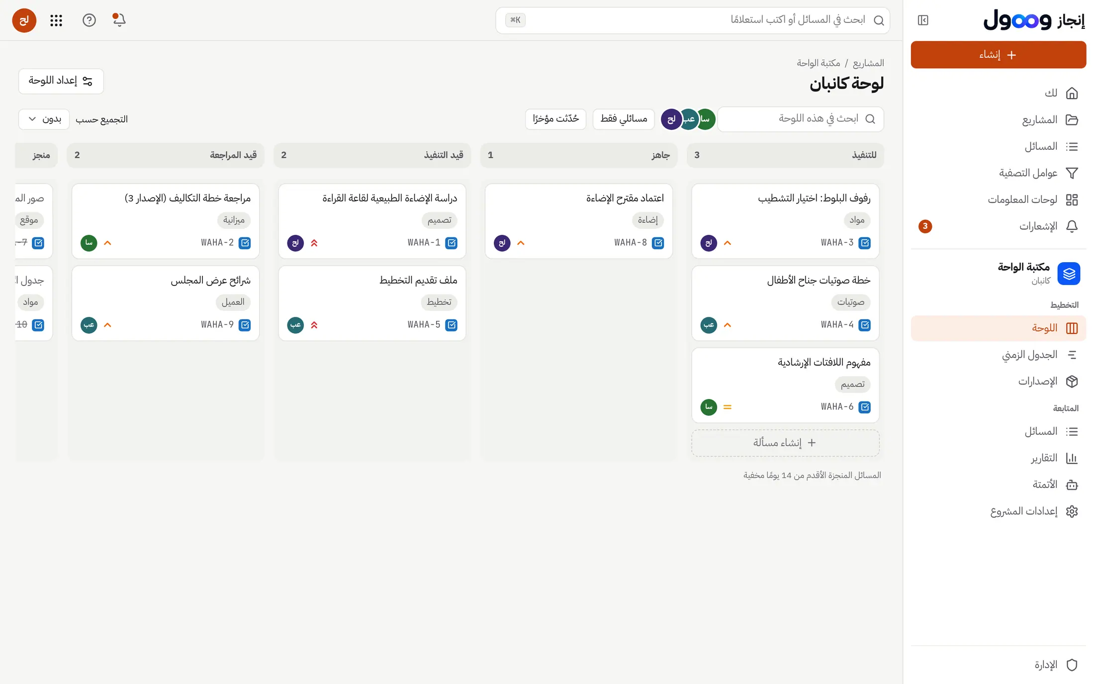Click إنشاء مسألة in للتنفيذ column
Screen dimensions: 1094x684
coord(785,443)
